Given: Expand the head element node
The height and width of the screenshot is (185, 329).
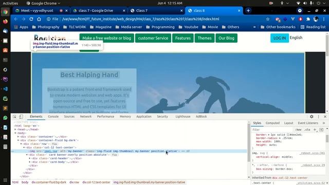Looking at the screenshot, I should 15,129.
